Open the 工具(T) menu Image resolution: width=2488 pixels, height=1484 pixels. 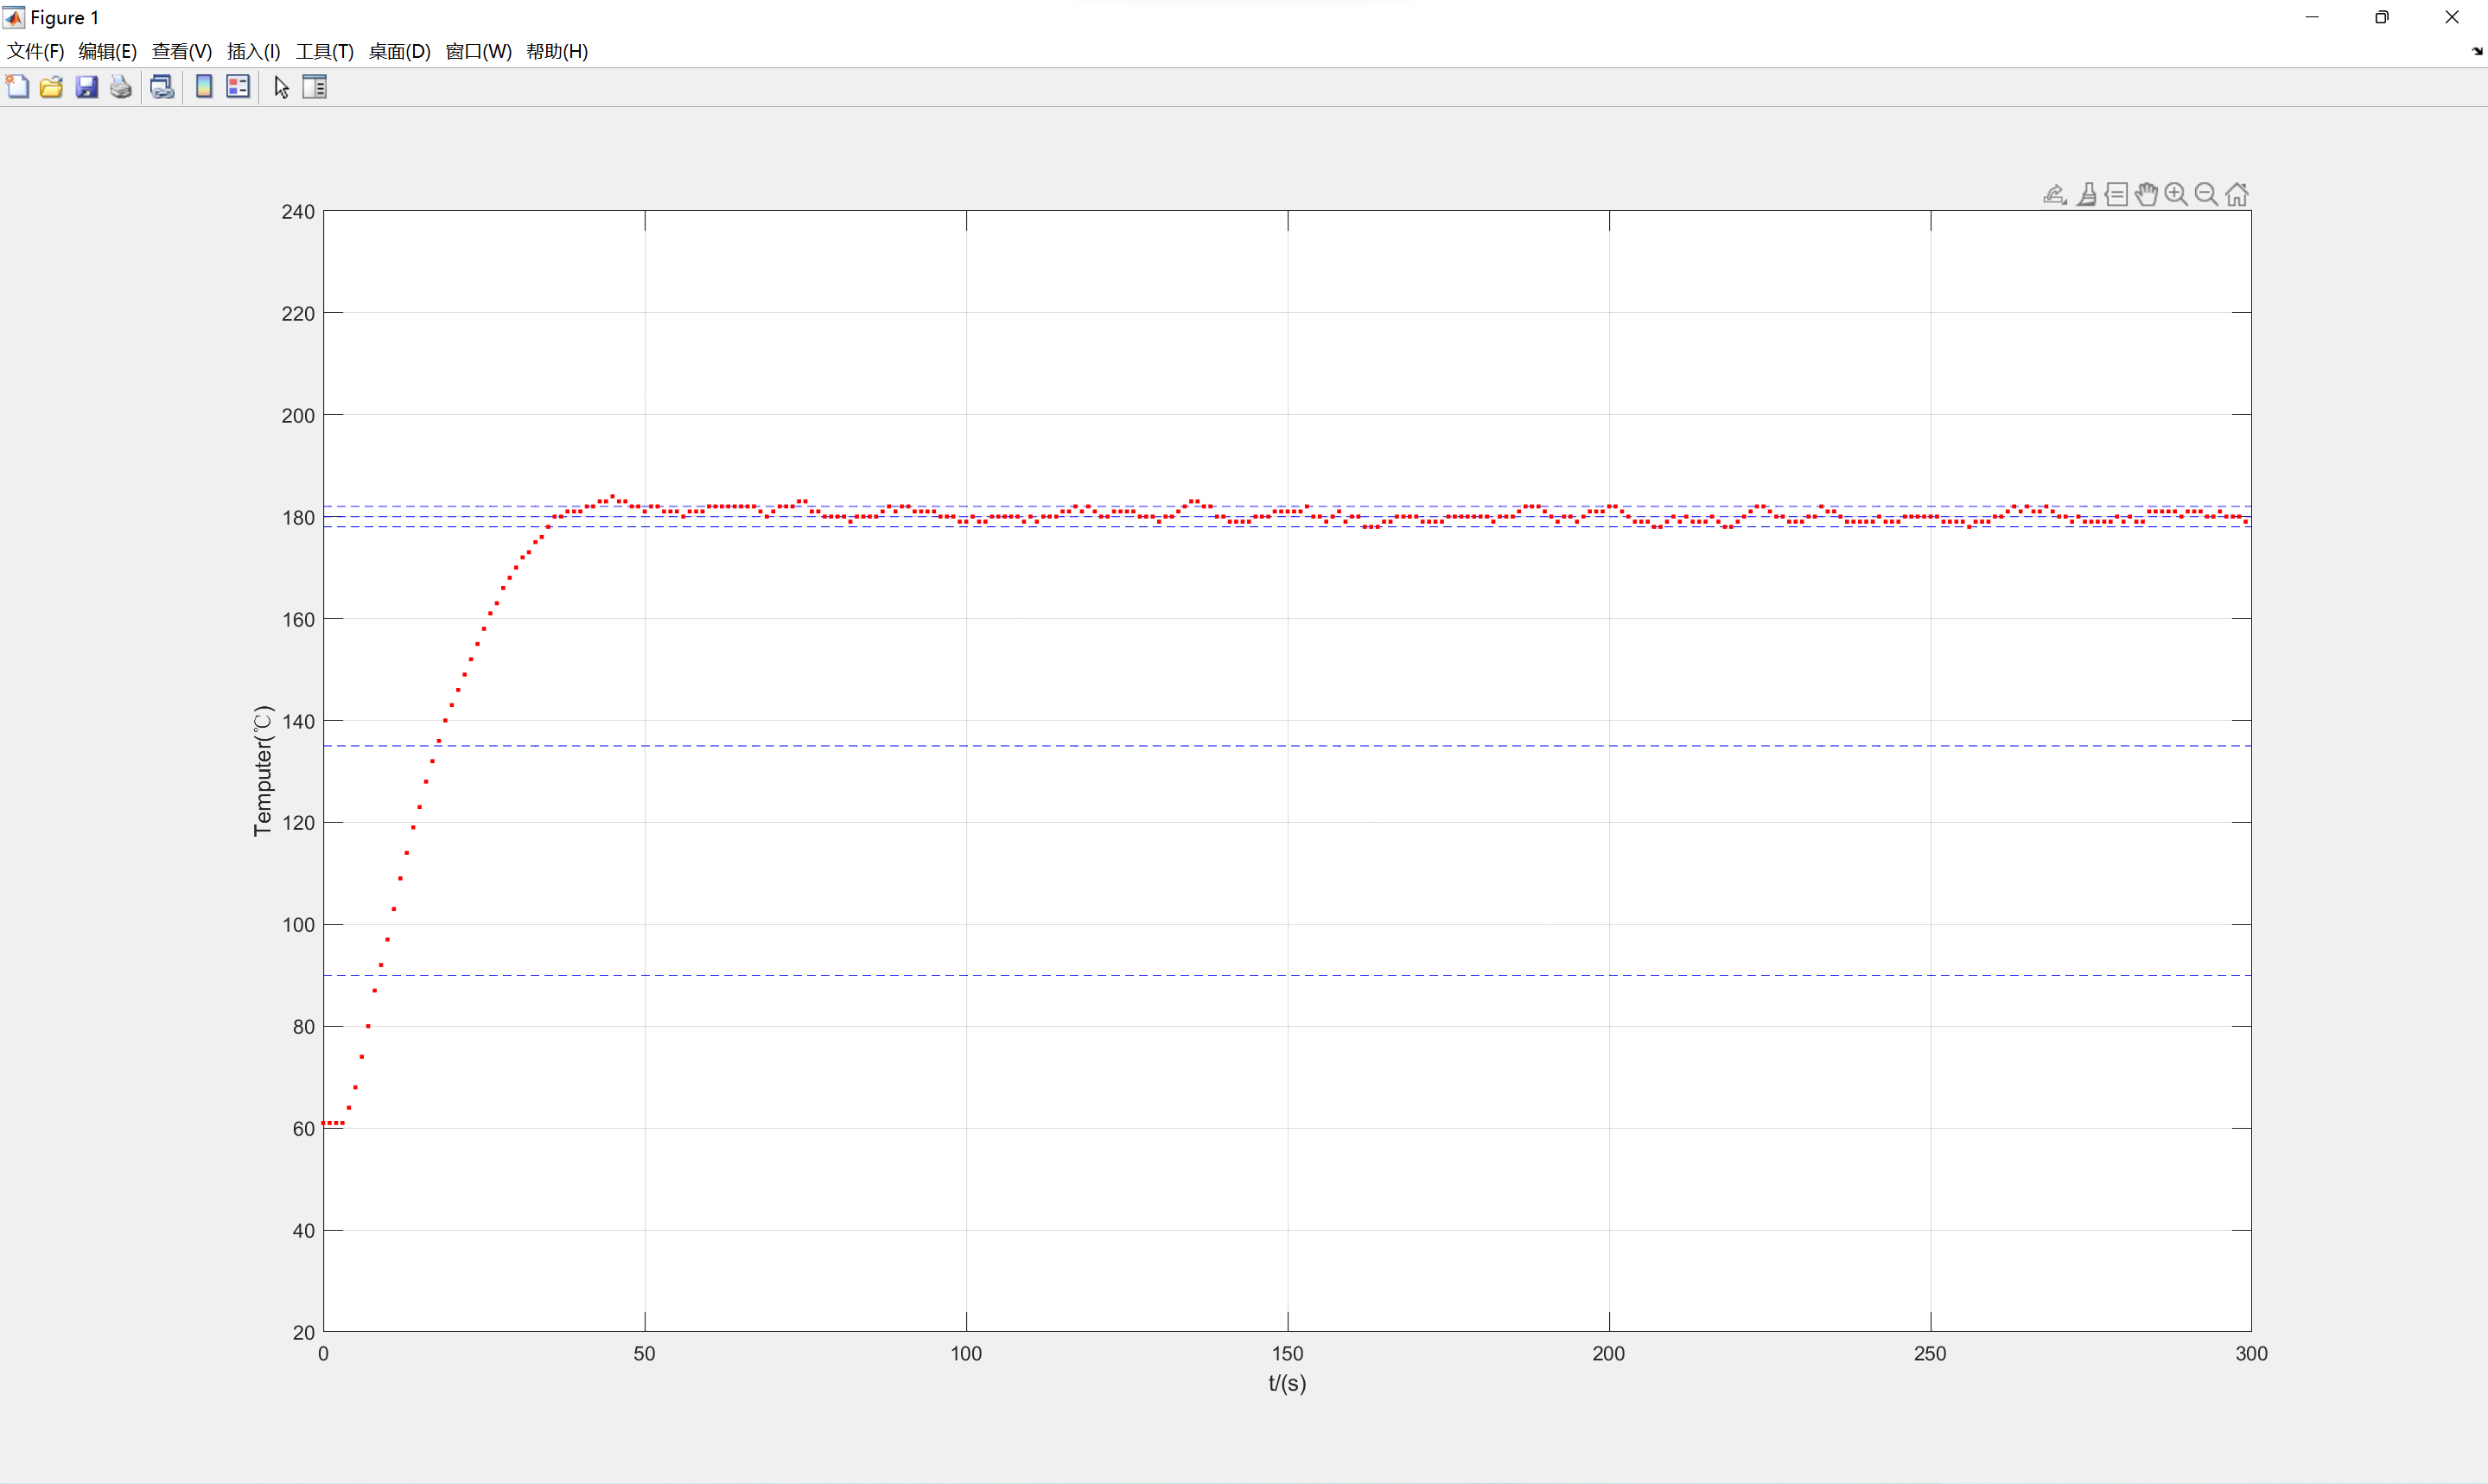[x=325, y=51]
